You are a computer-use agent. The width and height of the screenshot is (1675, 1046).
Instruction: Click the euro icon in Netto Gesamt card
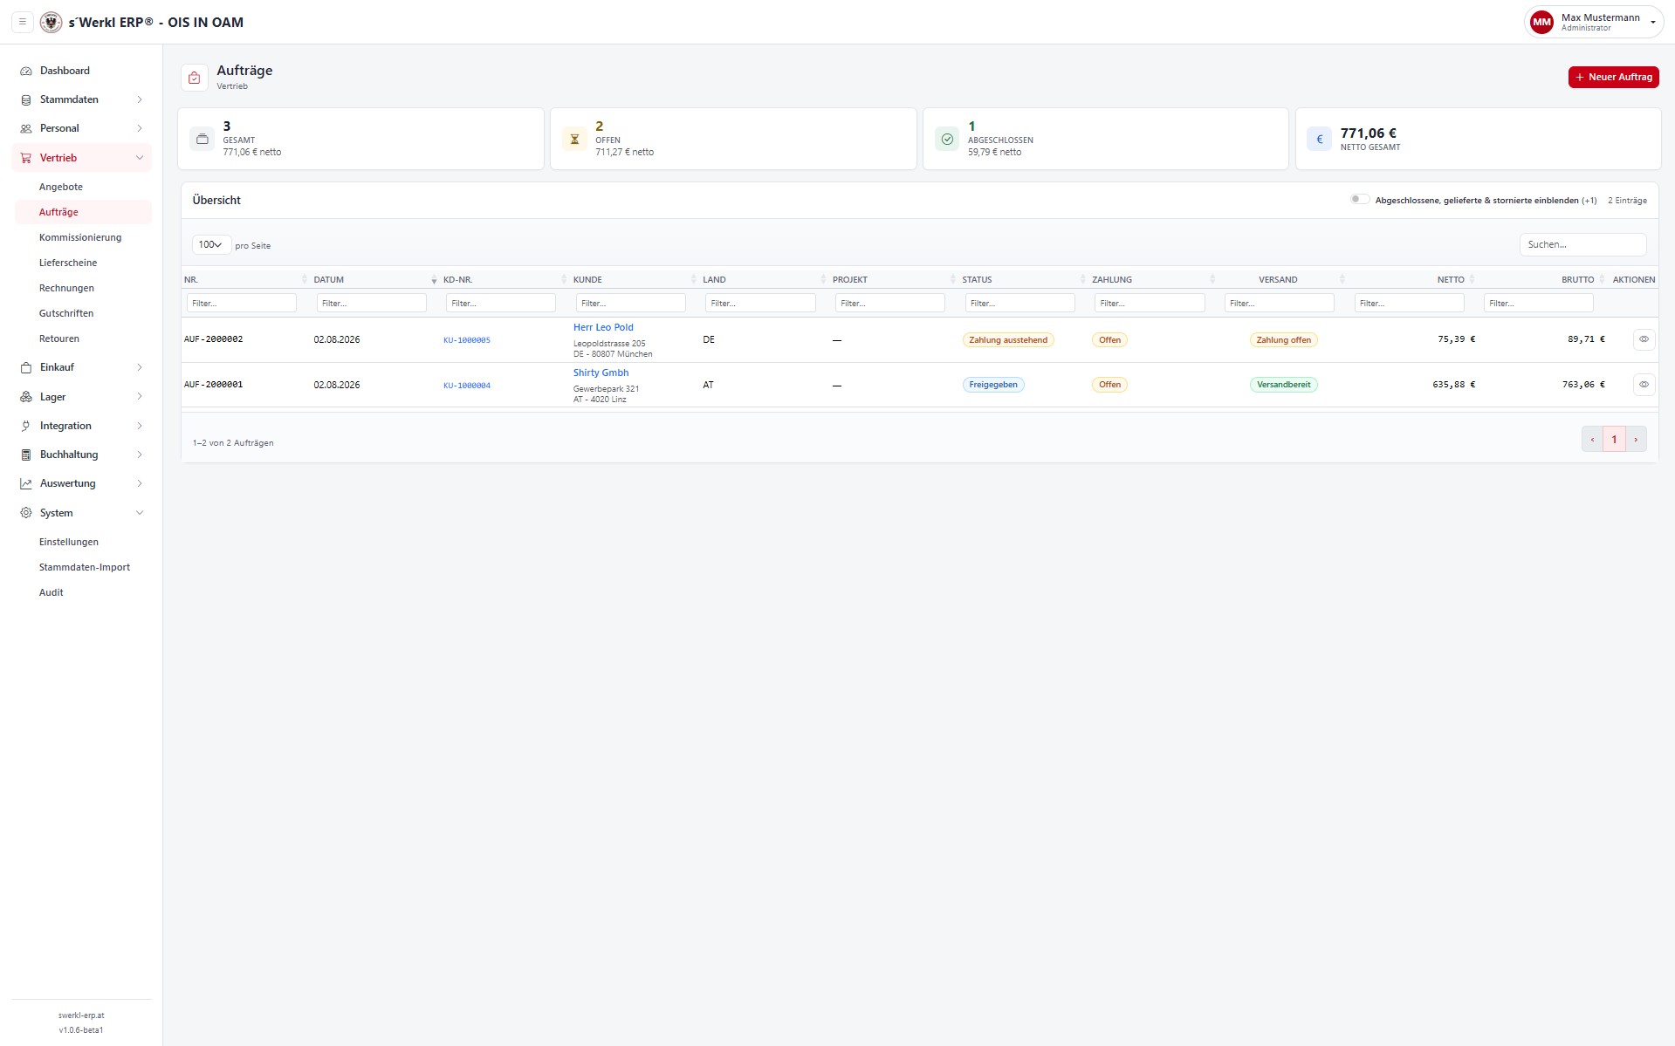click(x=1319, y=139)
